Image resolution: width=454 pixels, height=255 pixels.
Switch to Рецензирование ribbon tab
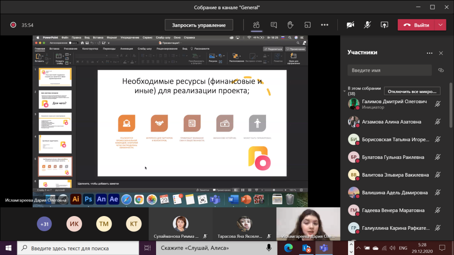[167, 49]
